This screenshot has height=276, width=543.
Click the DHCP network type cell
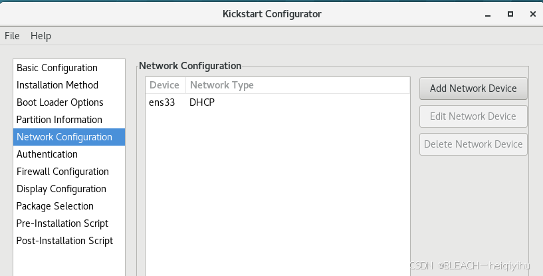coord(202,102)
